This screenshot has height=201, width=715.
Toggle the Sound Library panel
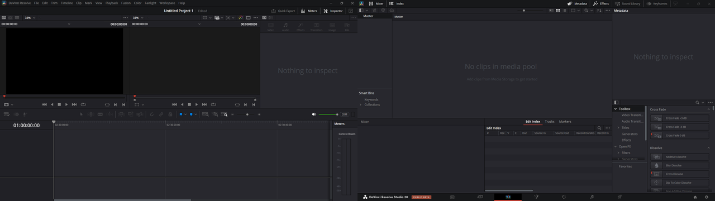(x=627, y=3)
